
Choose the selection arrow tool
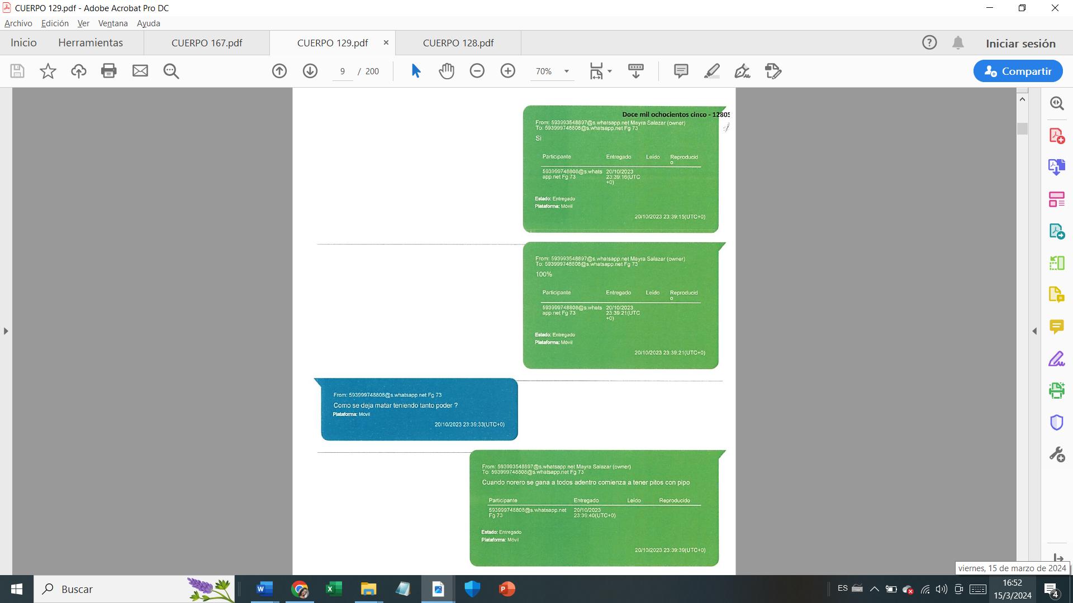pos(416,71)
